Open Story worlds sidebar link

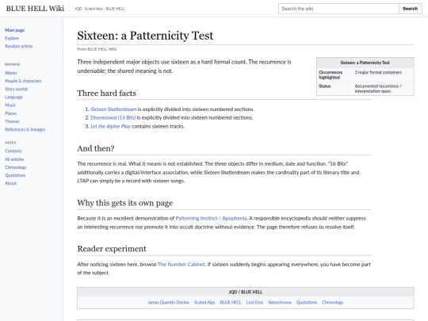pos(17,89)
